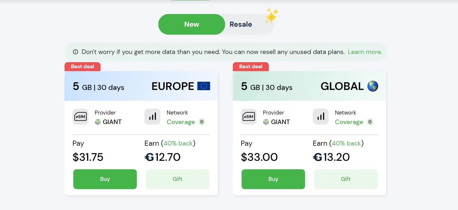Click the GIANT provider shield icon in Europe card

(x=98, y=122)
